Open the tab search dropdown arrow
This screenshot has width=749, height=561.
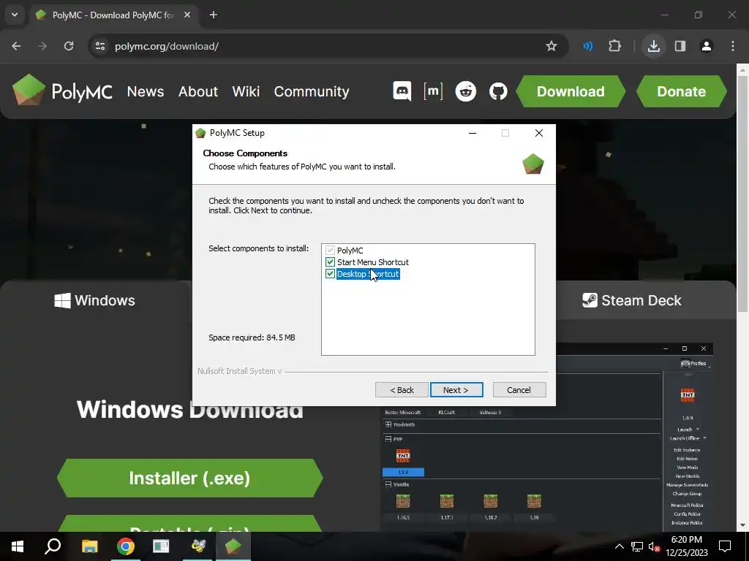[15, 15]
